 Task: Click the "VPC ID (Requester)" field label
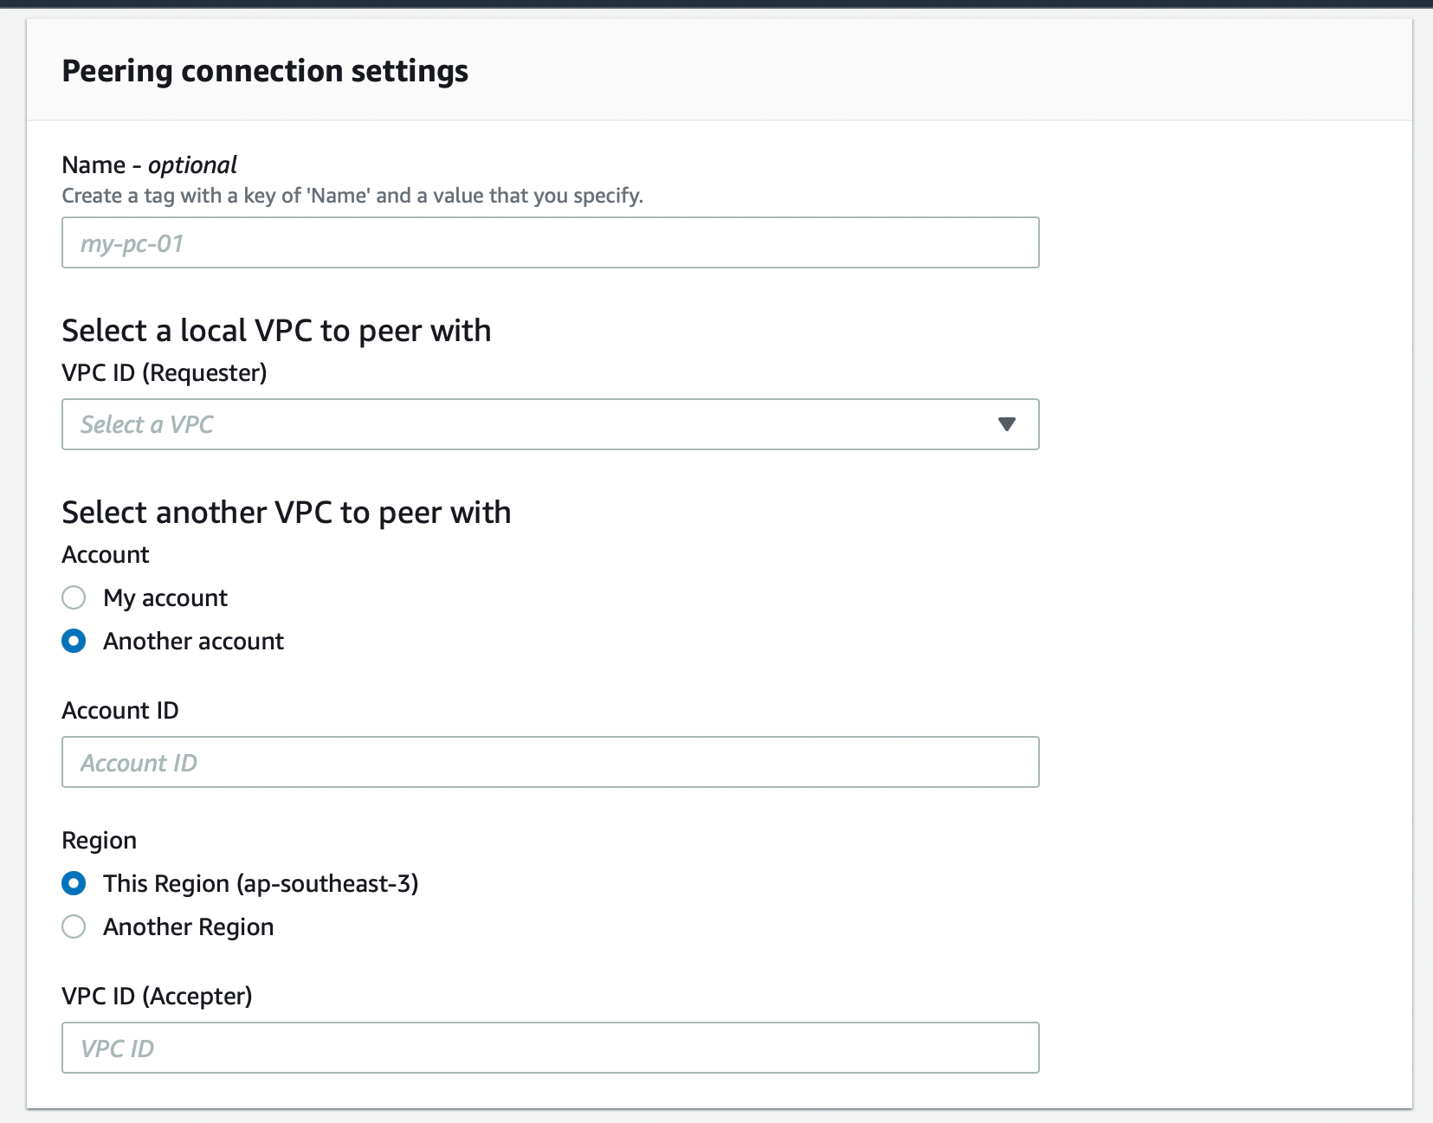coord(165,372)
